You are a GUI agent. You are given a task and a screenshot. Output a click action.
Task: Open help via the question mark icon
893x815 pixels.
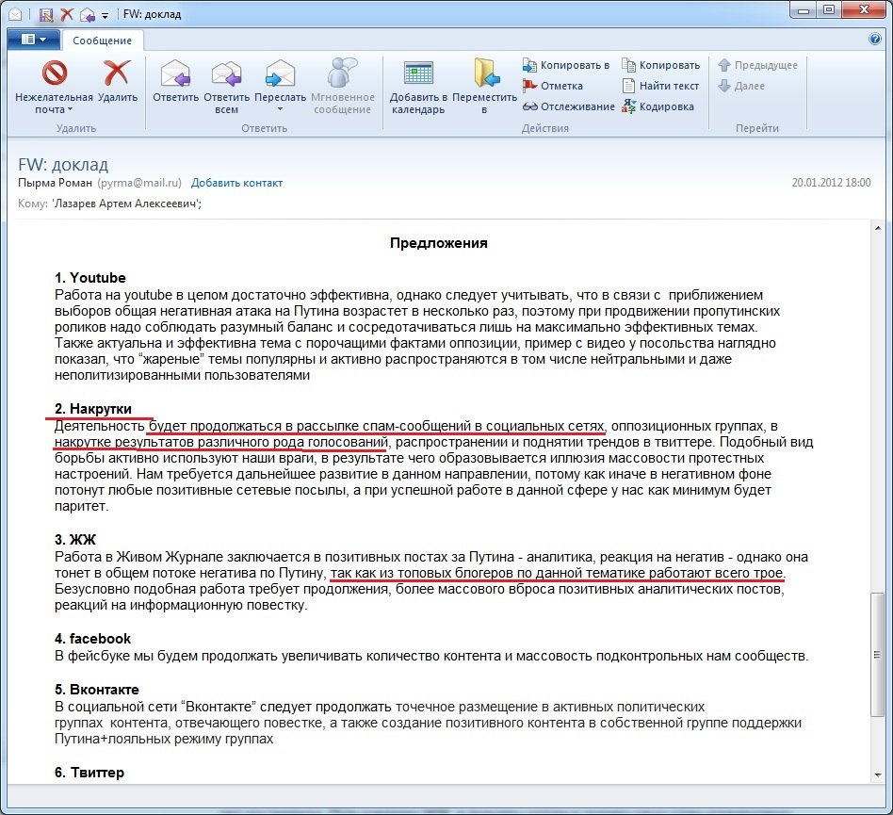(x=873, y=41)
